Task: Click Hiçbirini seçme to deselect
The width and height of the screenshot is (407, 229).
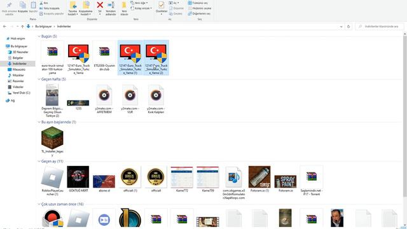Action: [200, 8]
